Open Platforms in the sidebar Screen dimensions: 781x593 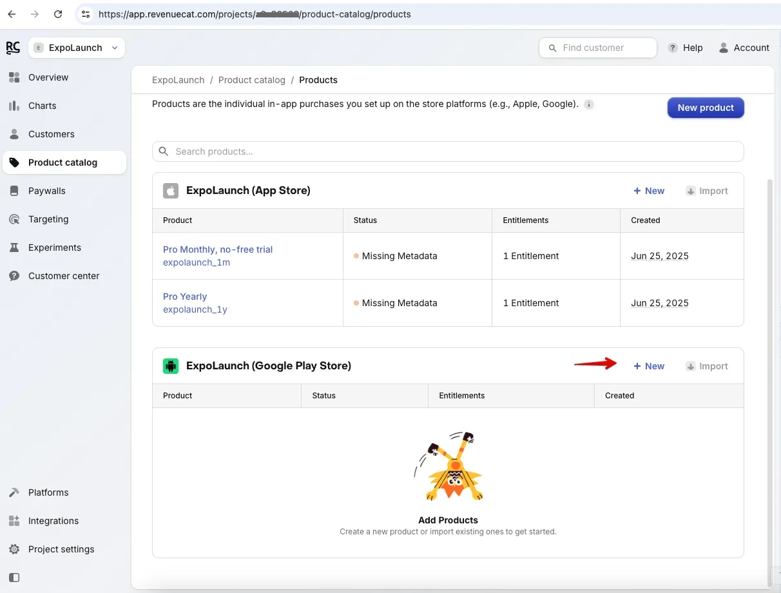[64, 492]
